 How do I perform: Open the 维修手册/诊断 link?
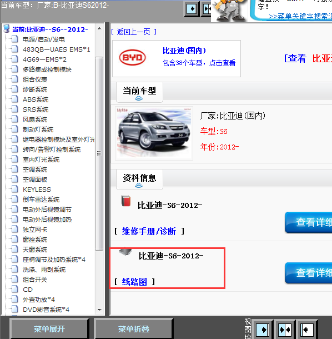(x=149, y=231)
